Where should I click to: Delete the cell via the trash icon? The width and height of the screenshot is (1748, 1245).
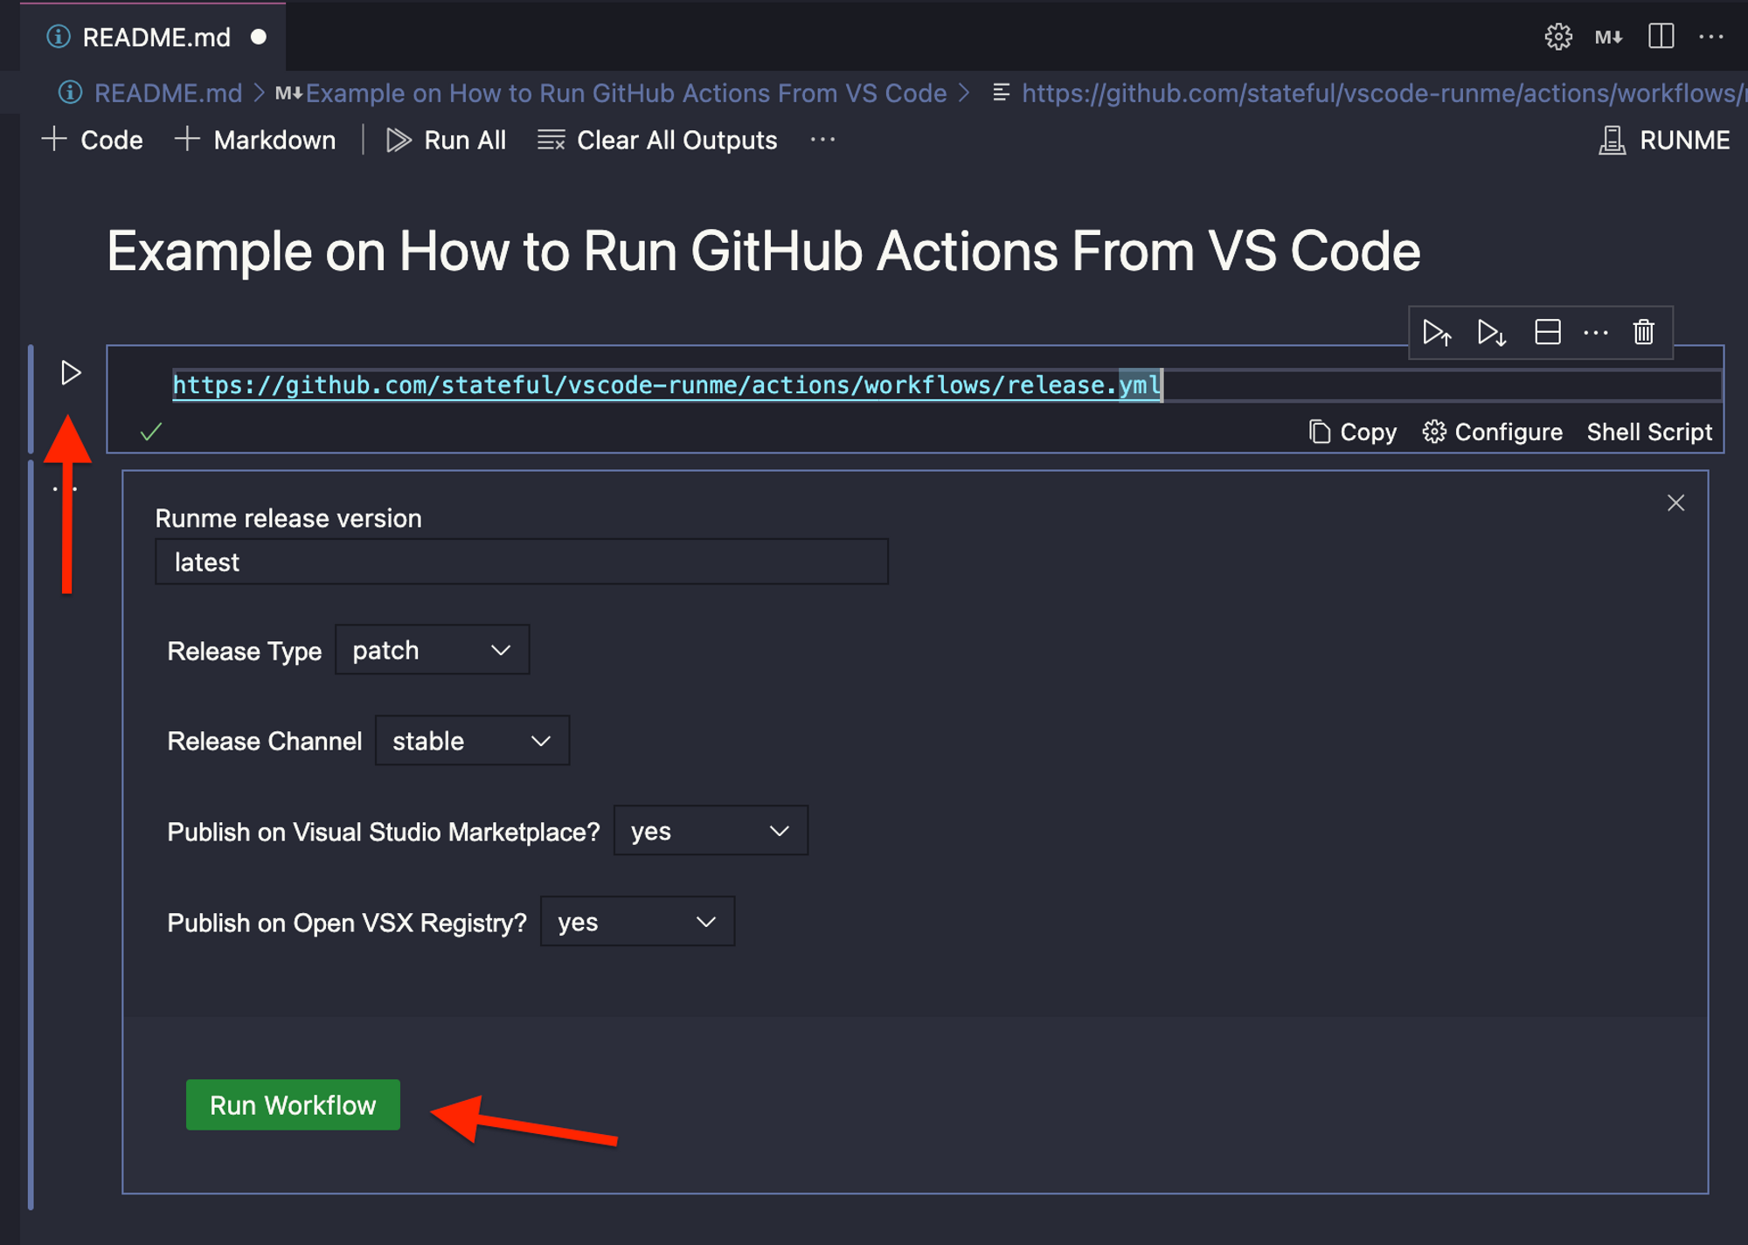[x=1642, y=333]
